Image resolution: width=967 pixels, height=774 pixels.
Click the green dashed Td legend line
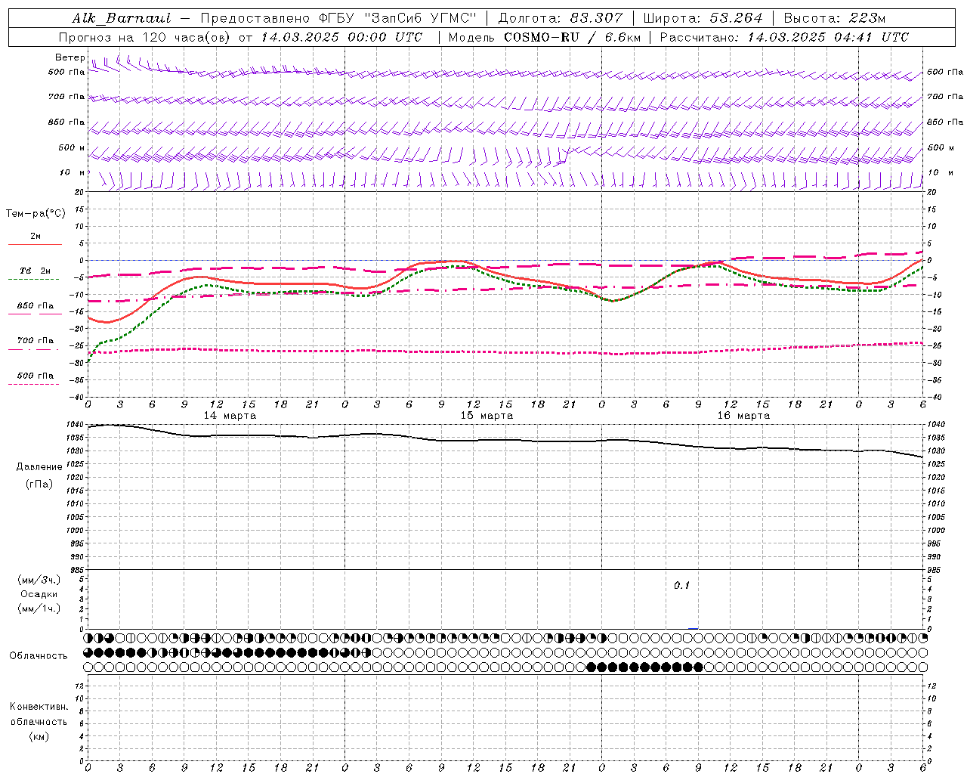click(35, 280)
